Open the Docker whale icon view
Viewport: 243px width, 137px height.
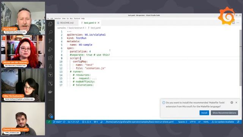(50, 92)
